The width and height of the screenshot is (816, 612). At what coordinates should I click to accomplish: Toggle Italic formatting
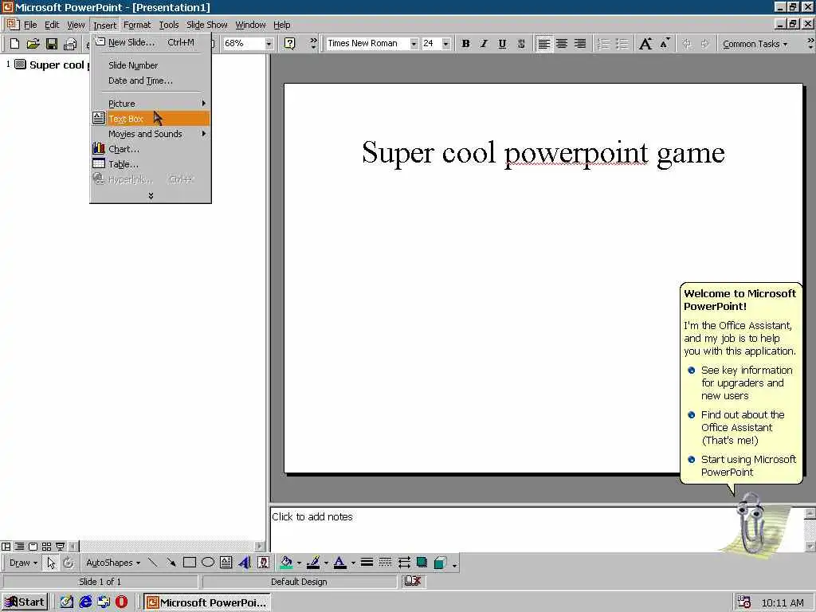pos(484,44)
